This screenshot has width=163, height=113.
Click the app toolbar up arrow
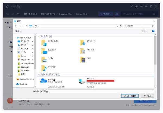click(x=18, y=14)
